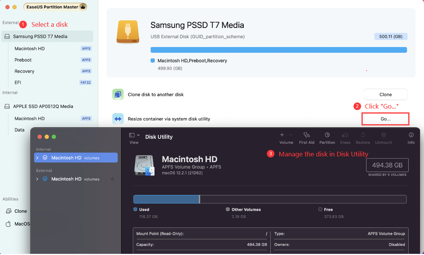Click the Partition toolbar icon
The width and height of the screenshot is (424, 255).
pyautogui.click(x=327, y=135)
